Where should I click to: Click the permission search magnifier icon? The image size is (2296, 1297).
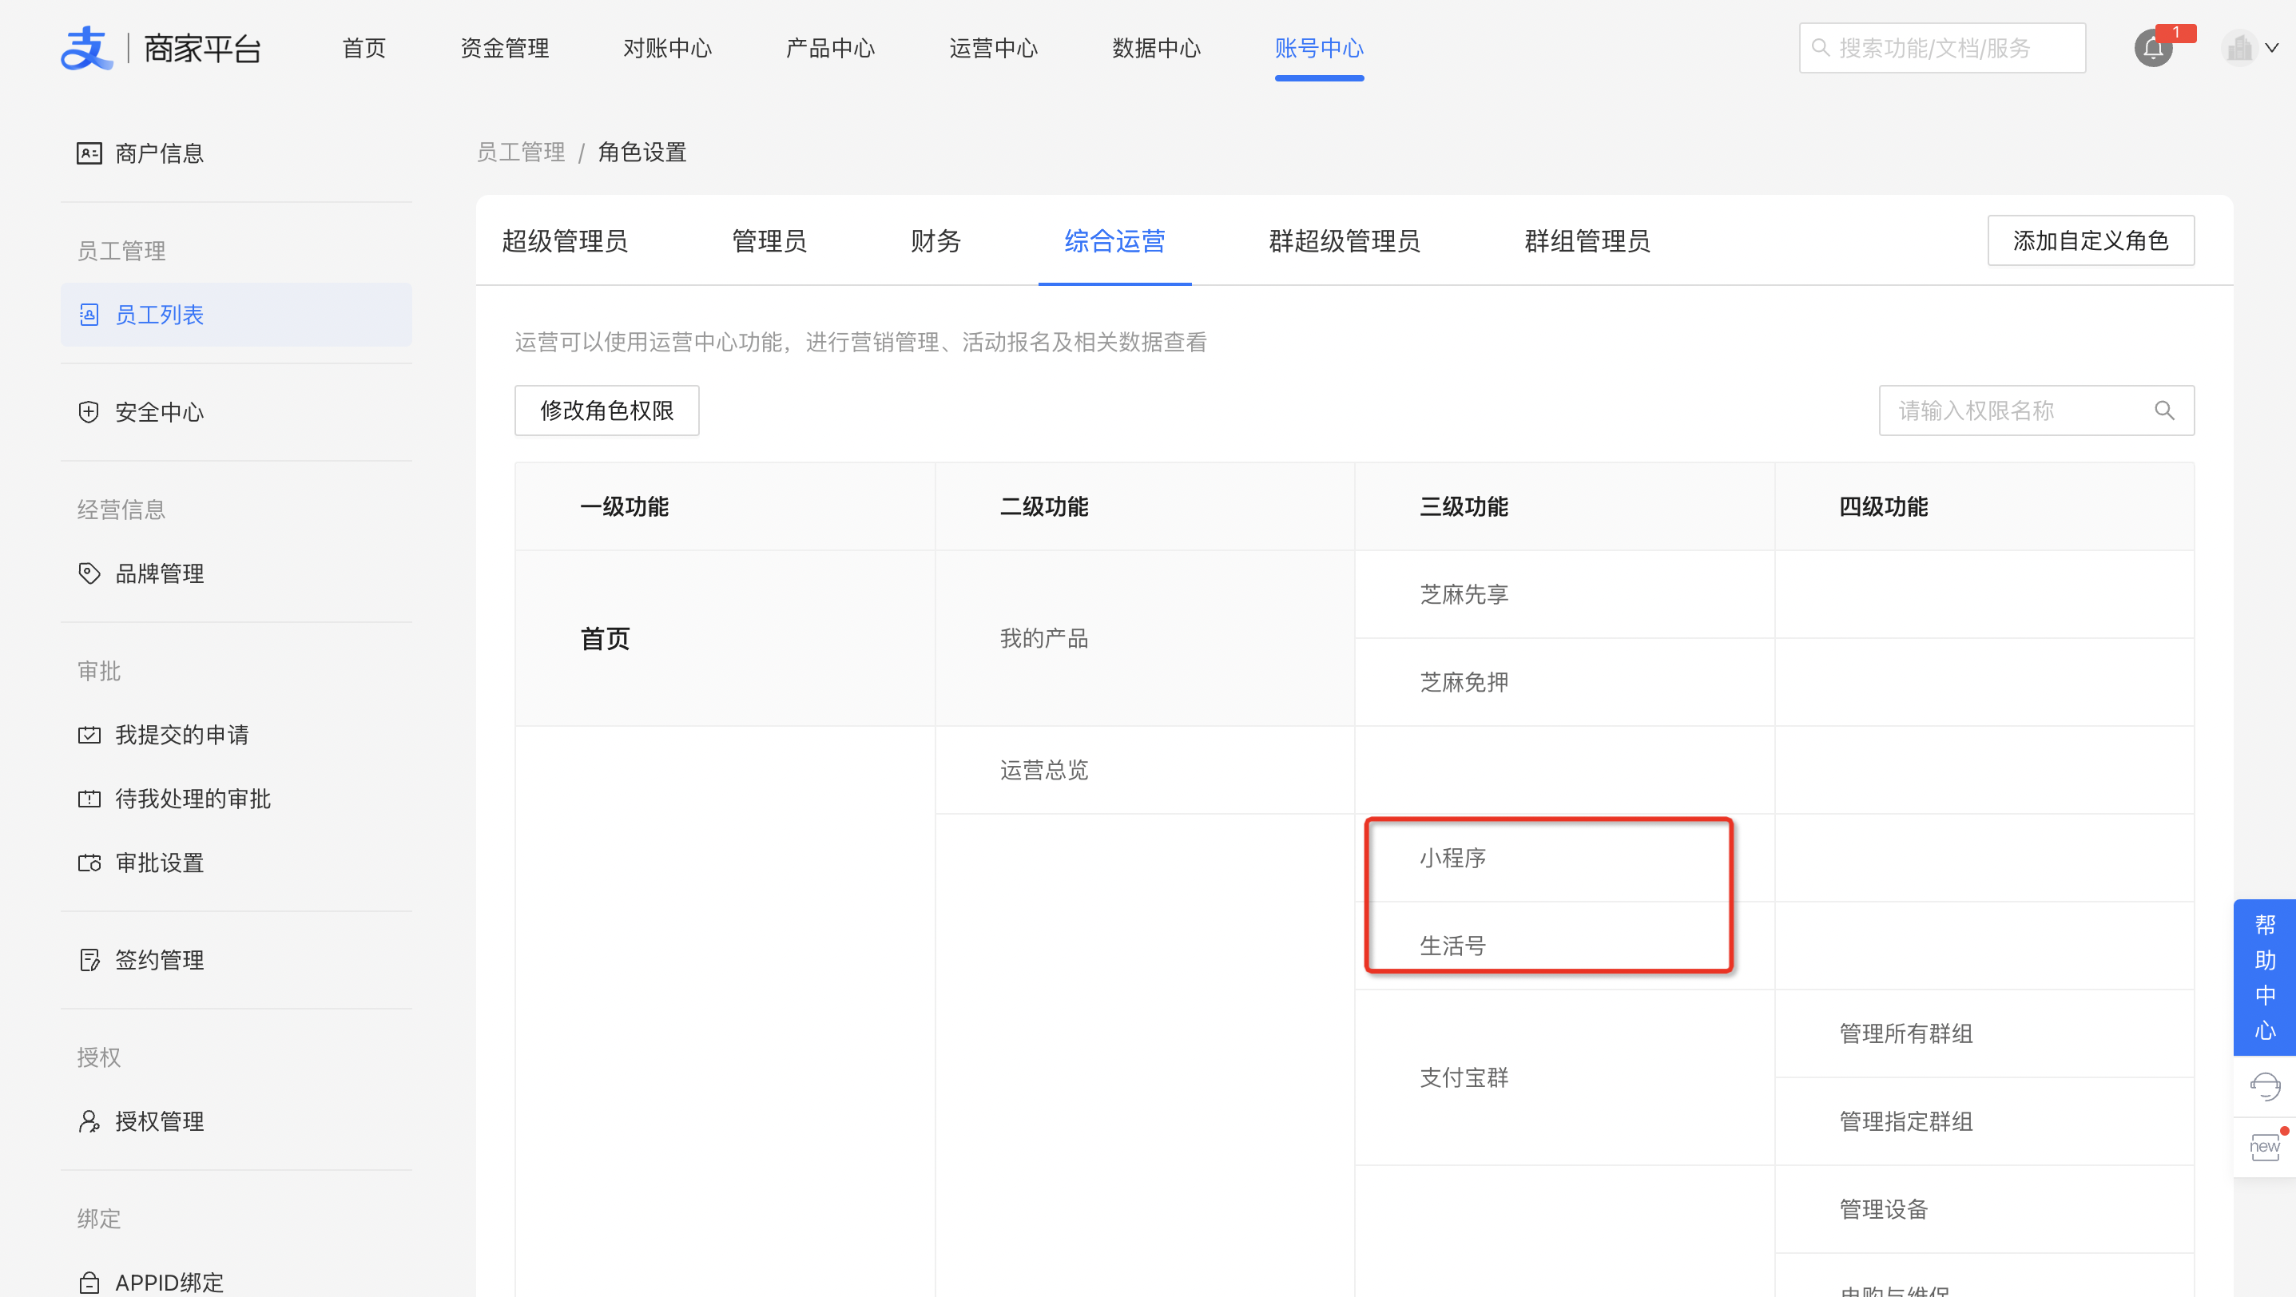click(2165, 411)
